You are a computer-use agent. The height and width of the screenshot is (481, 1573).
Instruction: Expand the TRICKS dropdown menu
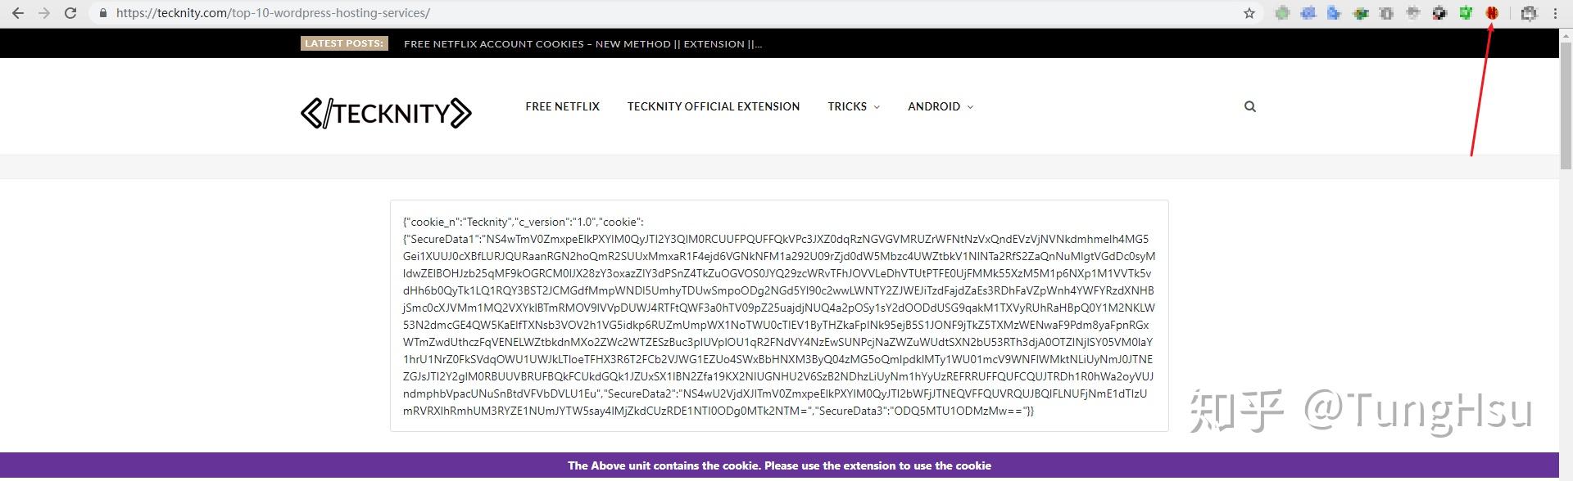pyautogui.click(x=854, y=106)
